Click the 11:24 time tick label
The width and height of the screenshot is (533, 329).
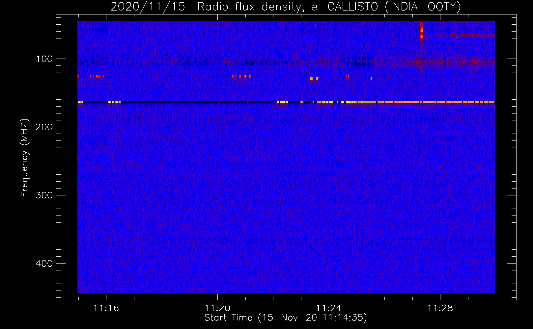pyautogui.click(x=329, y=308)
